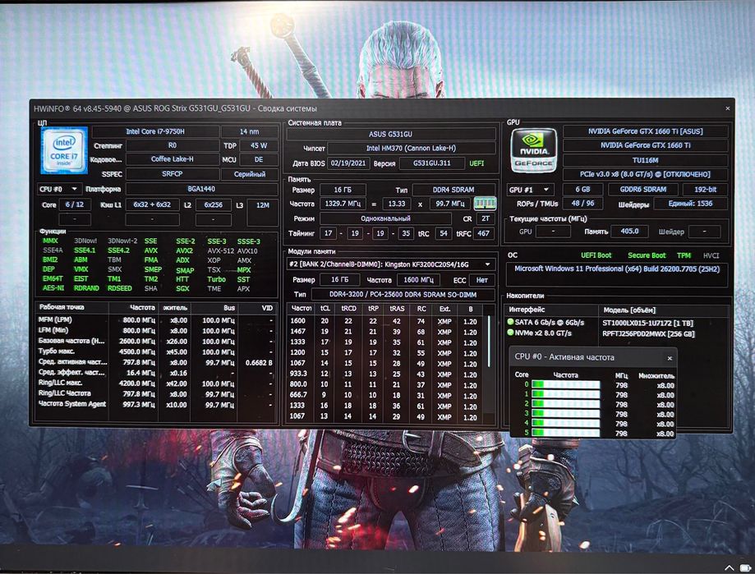Click the PCIe v3.0 x8 [ОТКЛЮЧЕНО] field
The image size is (755, 574).
click(x=645, y=174)
